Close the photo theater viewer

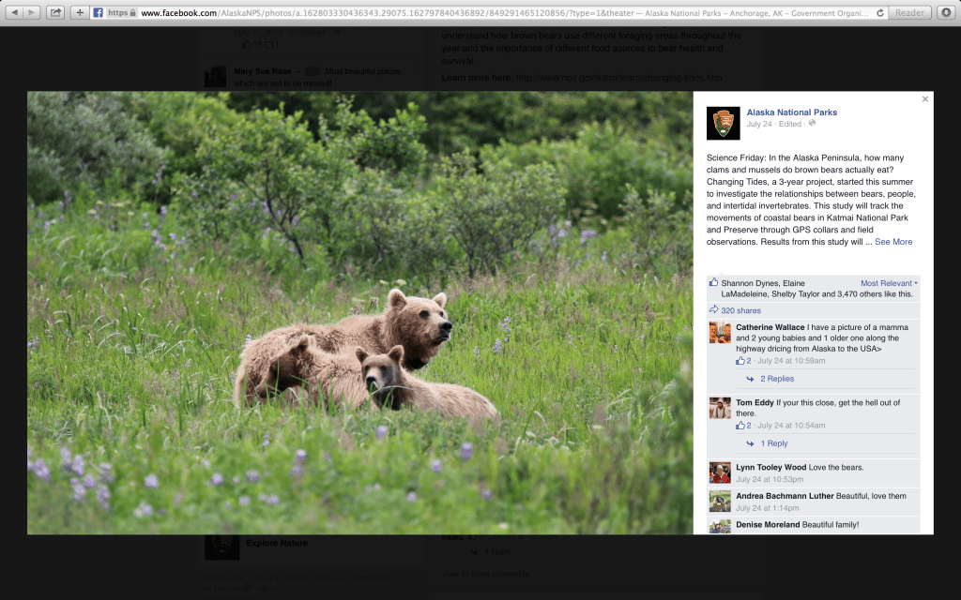click(x=924, y=98)
